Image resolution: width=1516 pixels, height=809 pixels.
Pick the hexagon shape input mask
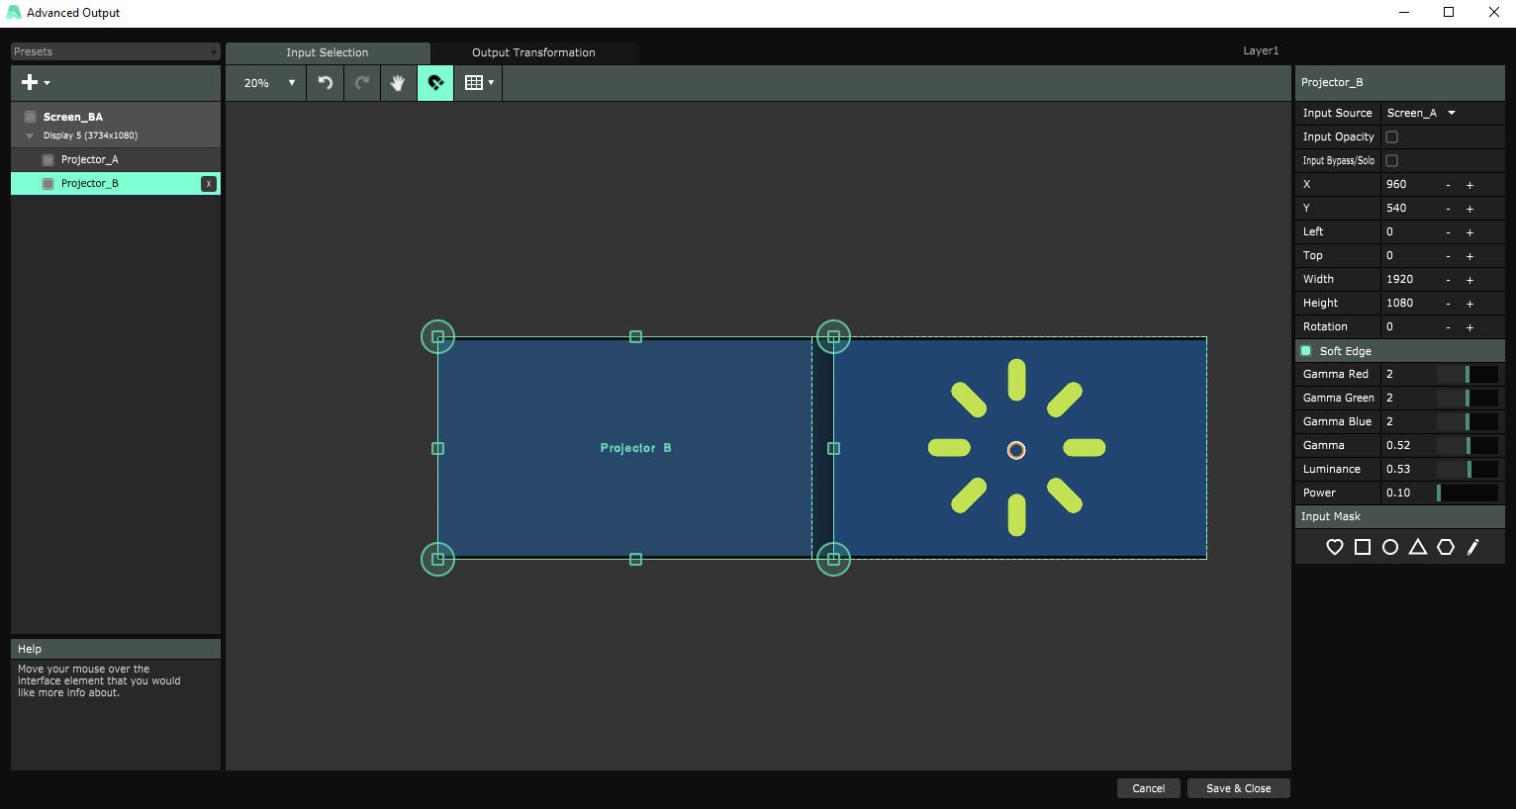tap(1445, 547)
